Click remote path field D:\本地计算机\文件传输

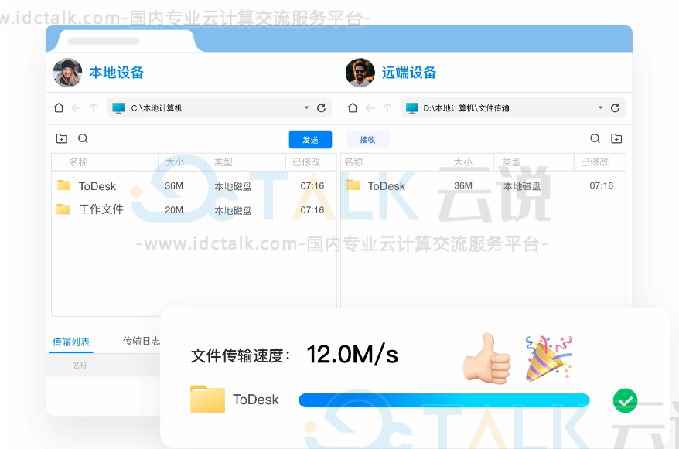(514, 107)
